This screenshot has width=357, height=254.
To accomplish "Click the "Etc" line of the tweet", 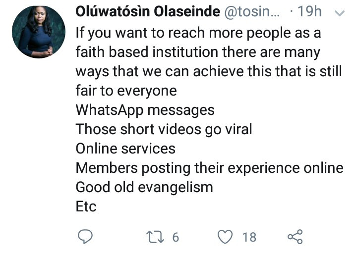I will coord(86,206).
